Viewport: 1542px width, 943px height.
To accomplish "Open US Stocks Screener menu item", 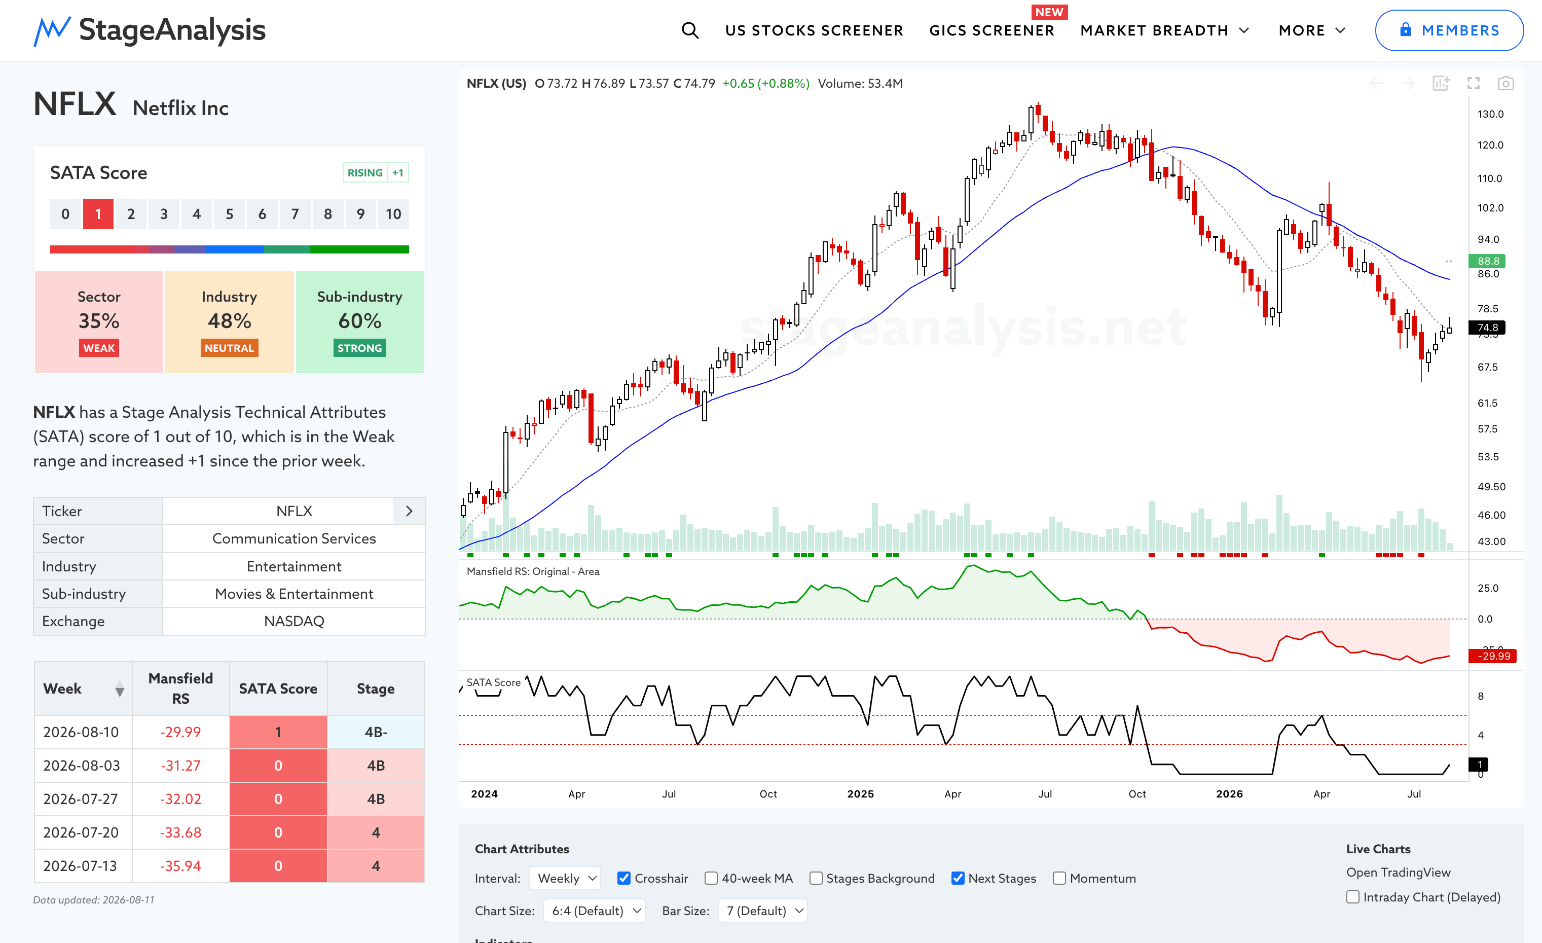I will tap(814, 30).
